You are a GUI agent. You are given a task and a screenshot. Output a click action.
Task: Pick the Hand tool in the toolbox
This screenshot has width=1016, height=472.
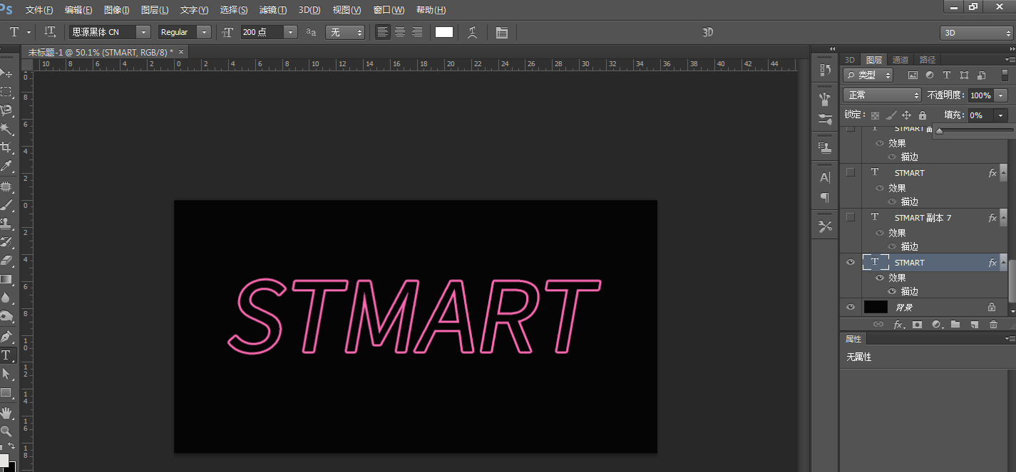pyautogui.click(x=6, y=413)
